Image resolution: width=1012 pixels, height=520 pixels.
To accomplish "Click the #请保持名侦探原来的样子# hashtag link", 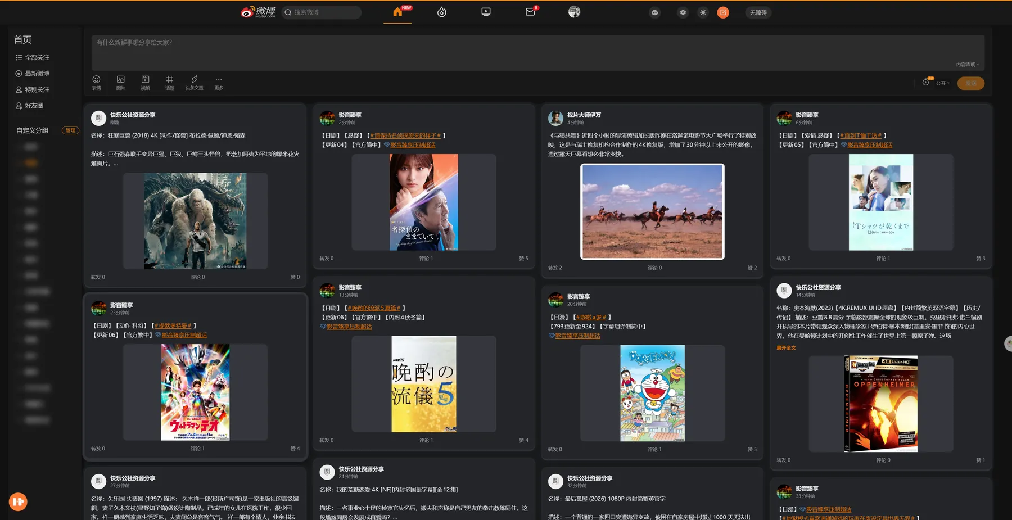I will [405, 135].
